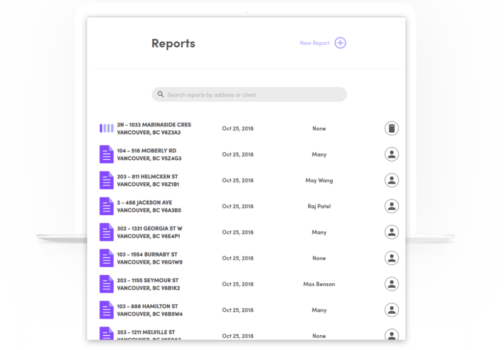Open the client icon for May Wang's report
504x350 pixels.
[x=391, y=180]
